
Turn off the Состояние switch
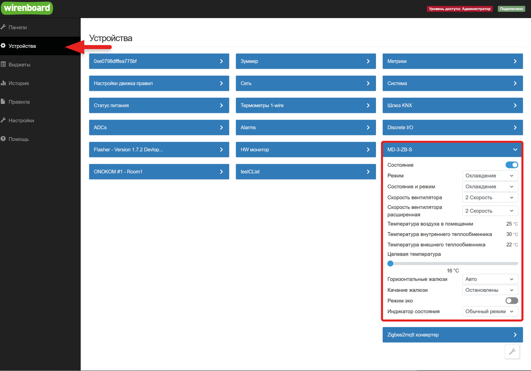(x=512, y=165)
